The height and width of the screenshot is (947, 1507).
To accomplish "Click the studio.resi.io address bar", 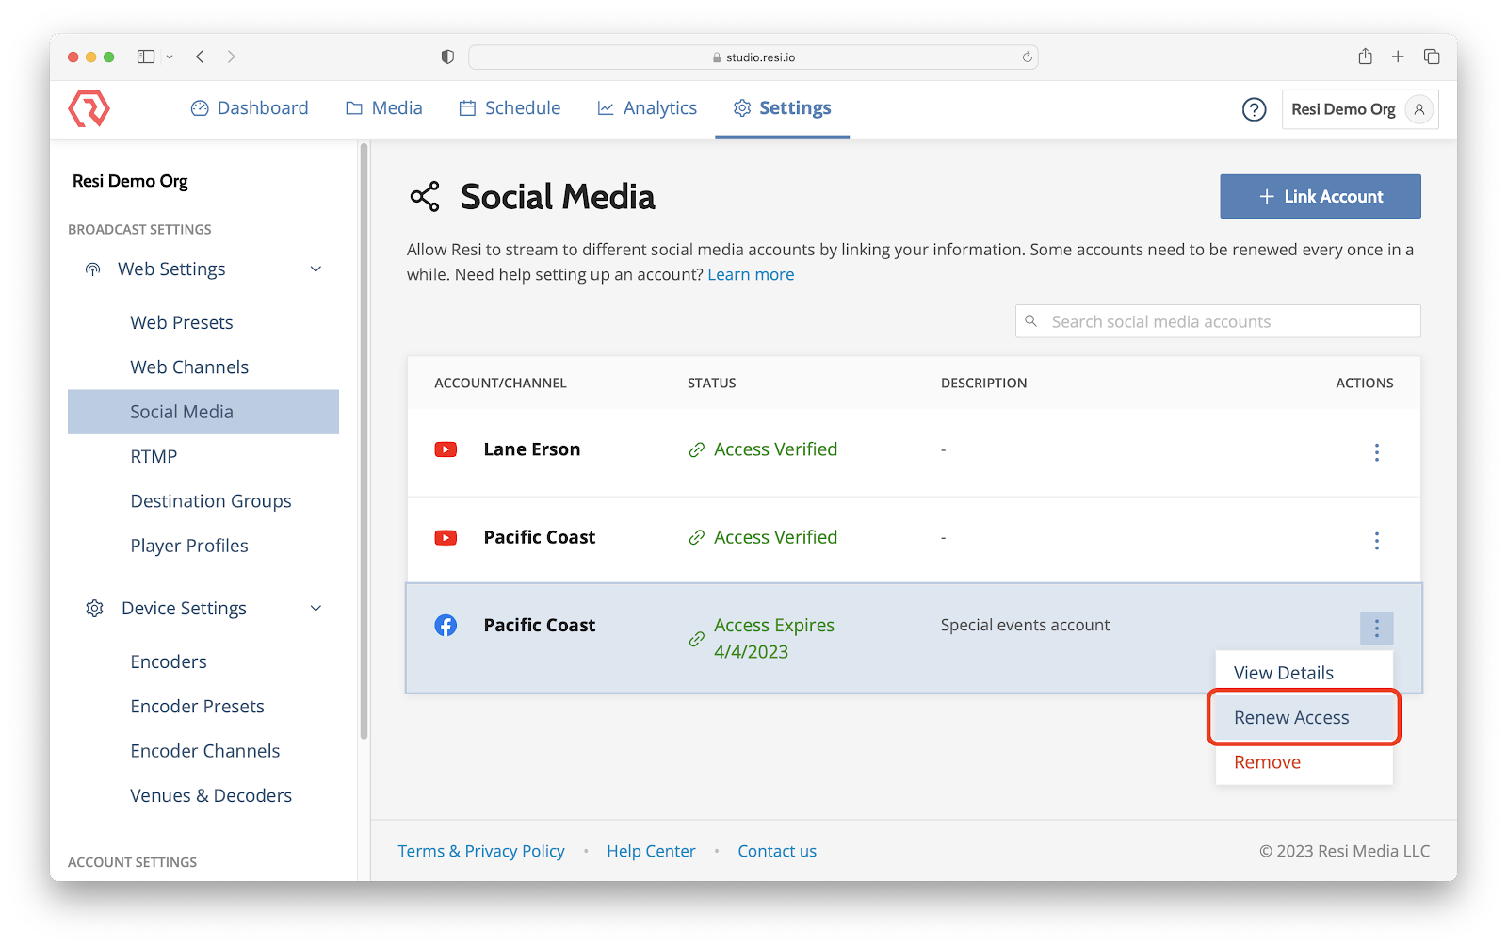I will pyautogui.click(x=753, y=57).
